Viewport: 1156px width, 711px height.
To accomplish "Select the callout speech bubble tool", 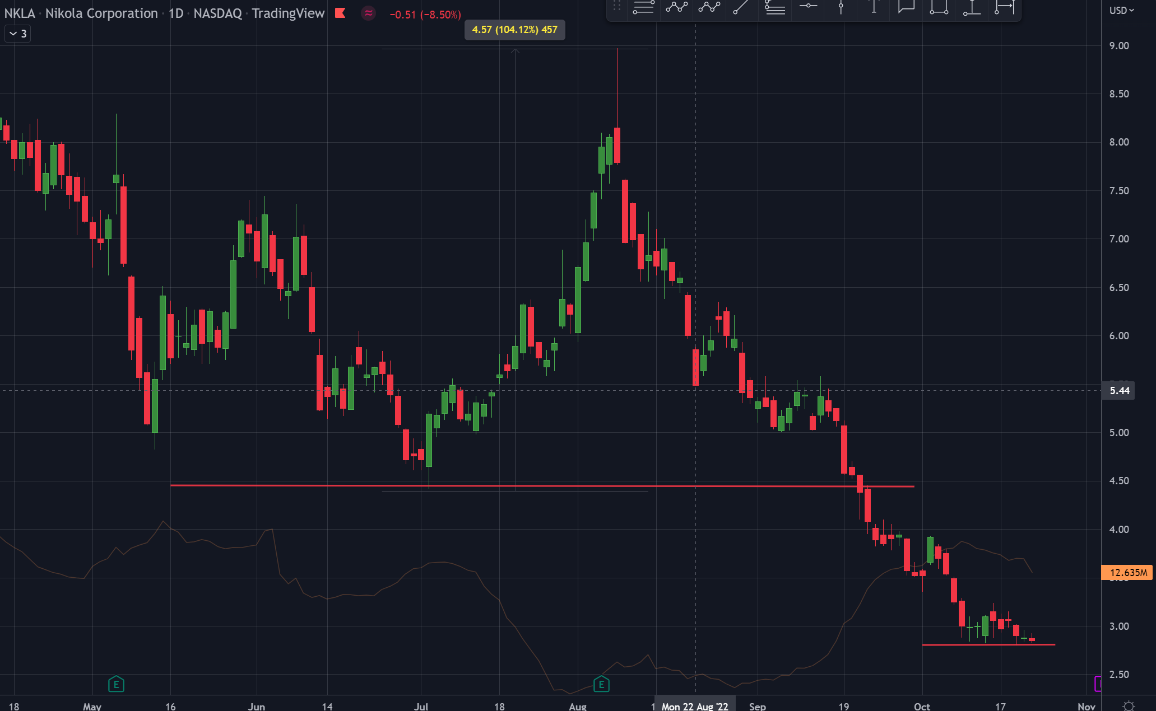I will tap(906, 7).
